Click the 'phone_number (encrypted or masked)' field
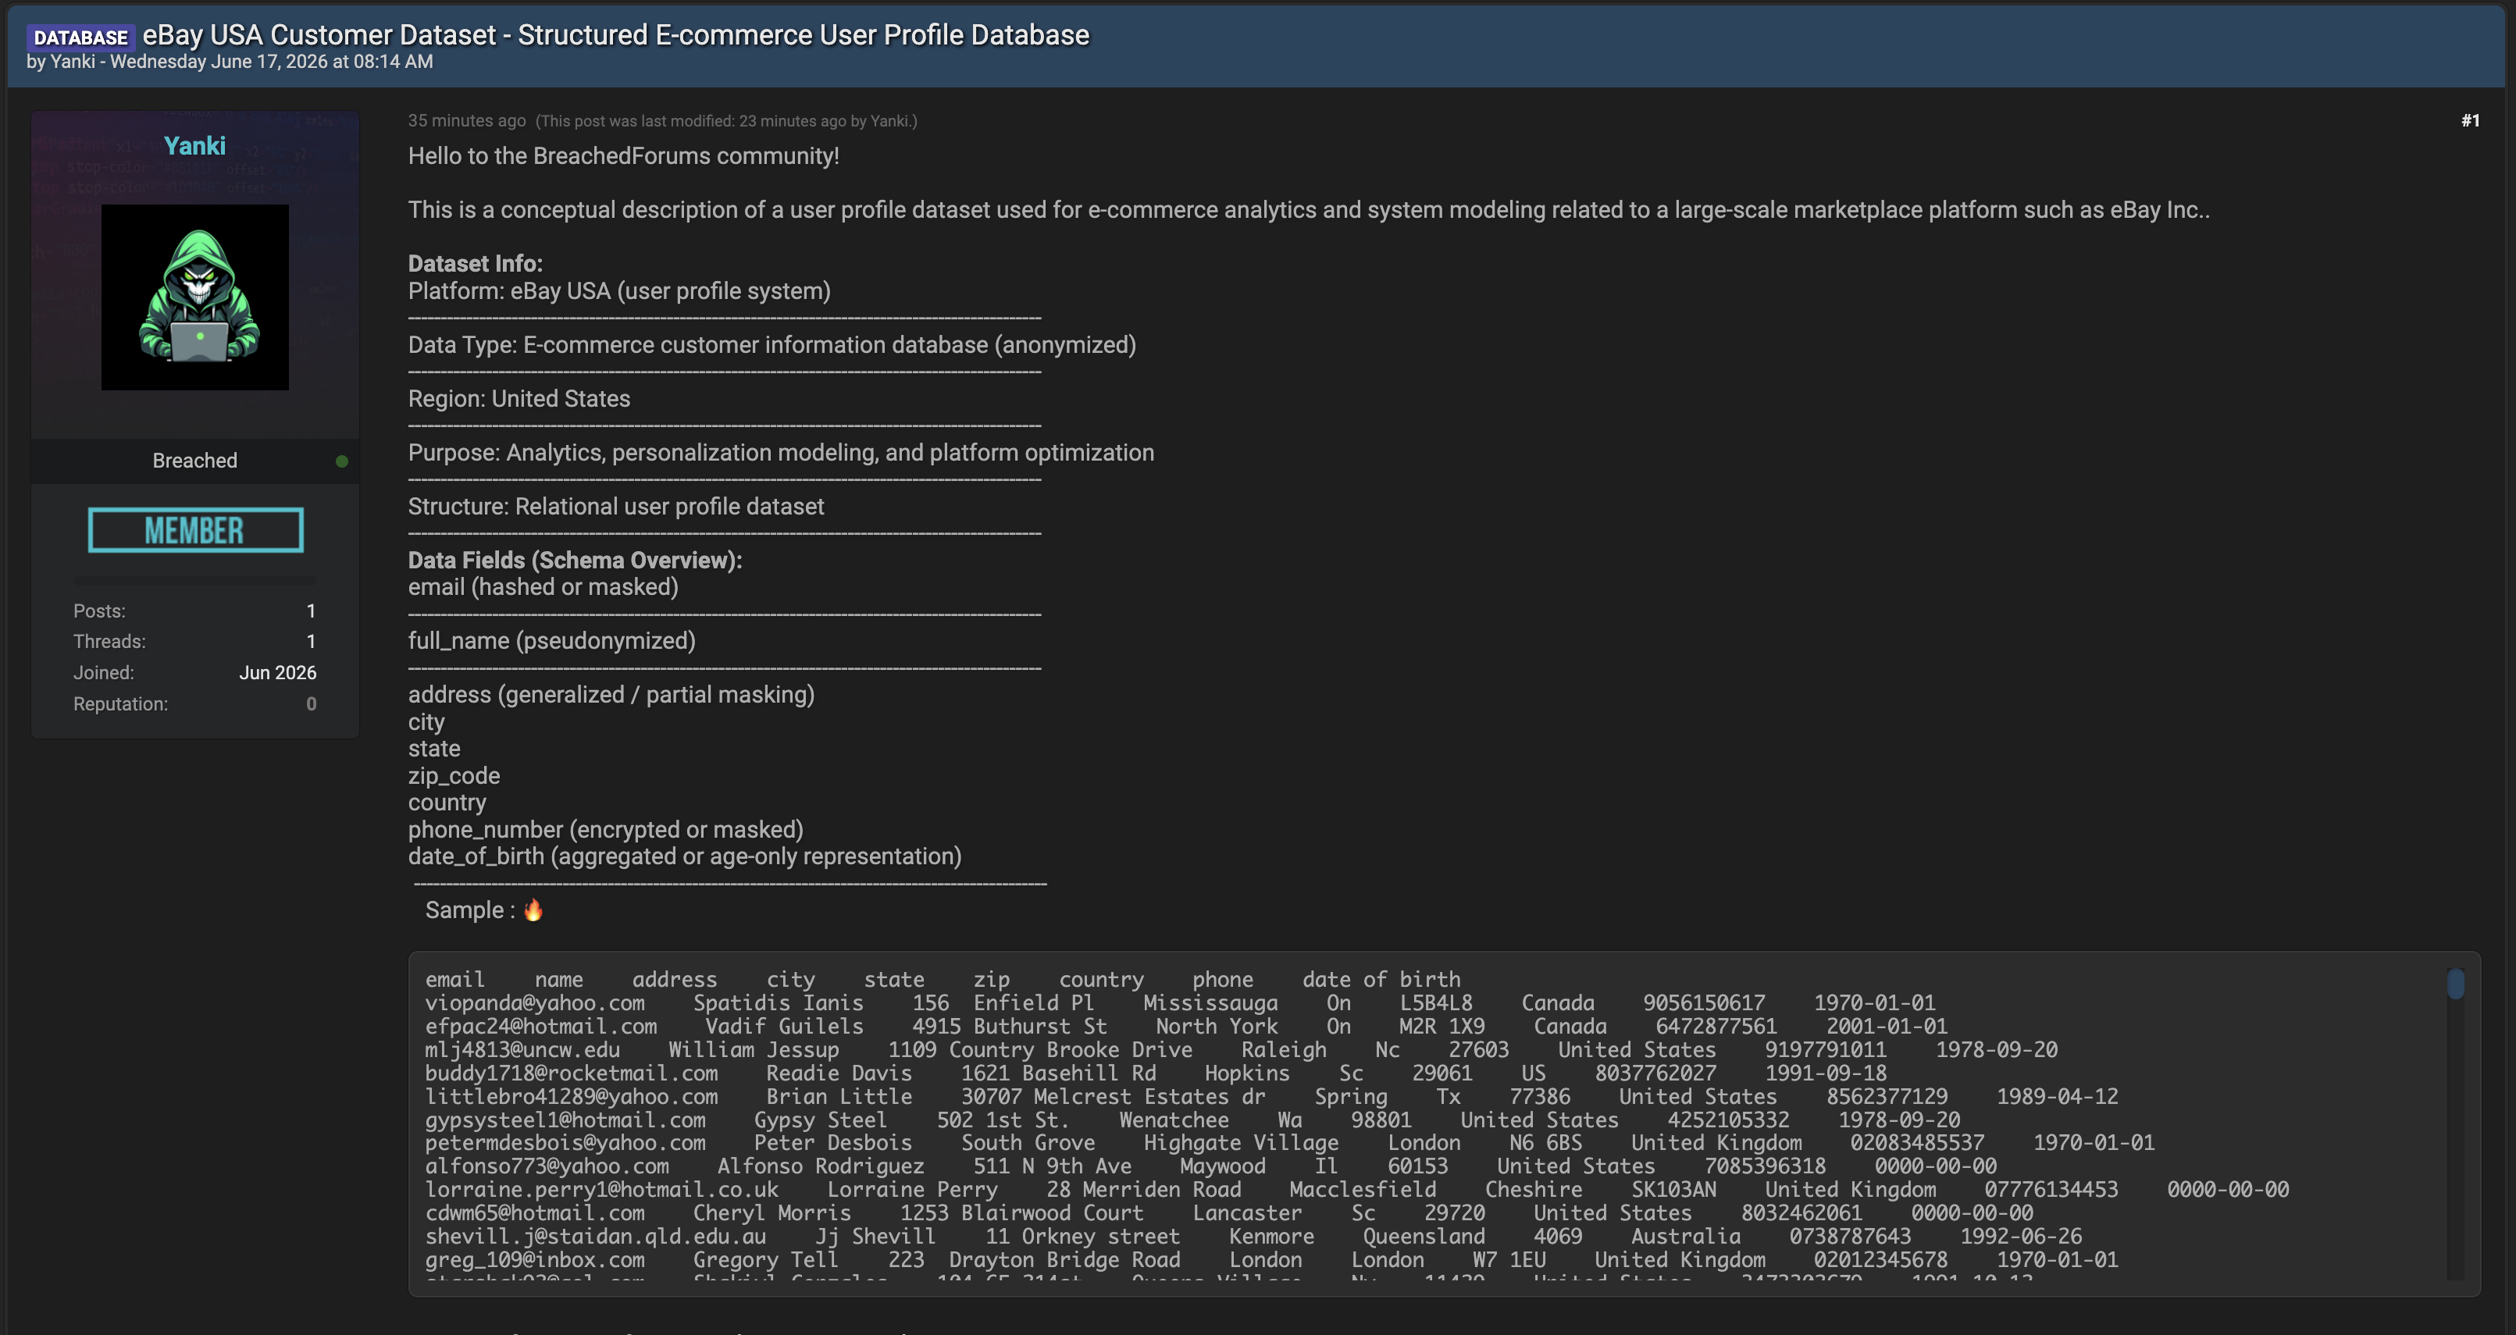The width and height of the screenshot is (2516, 1335). (x=604, y=829)
